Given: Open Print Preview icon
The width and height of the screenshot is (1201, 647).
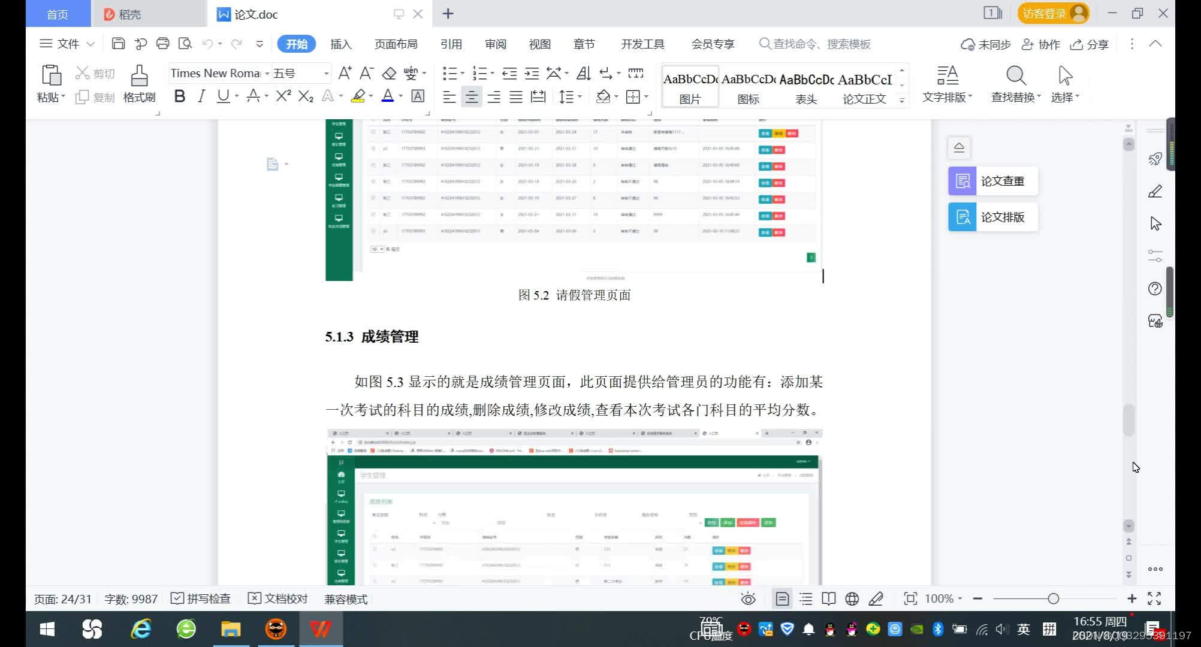Looking at the screenshot, I should pyautogui.click(x=185, y=44).
